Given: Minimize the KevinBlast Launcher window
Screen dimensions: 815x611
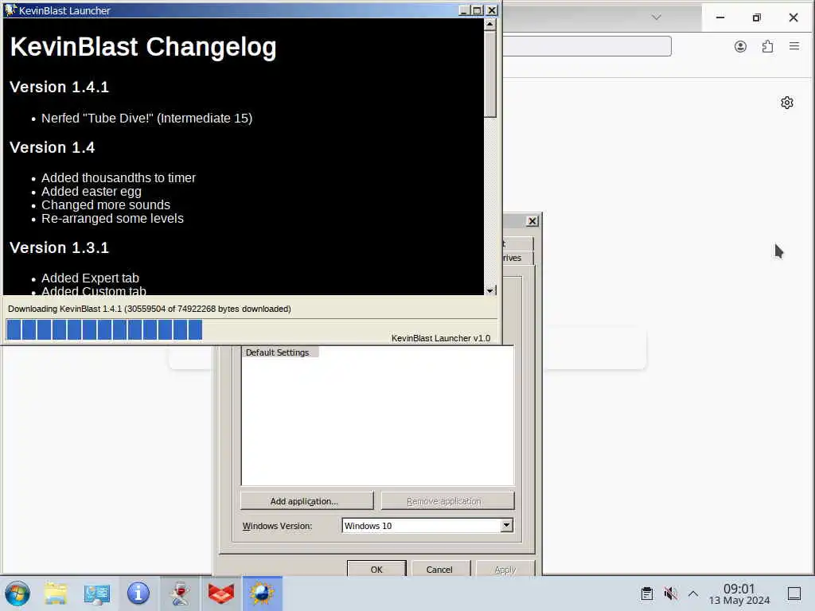Looking at the screenshot, I should (464, 10).
